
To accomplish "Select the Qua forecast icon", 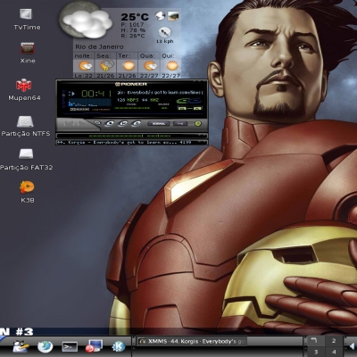I will (x=150, y=65).
